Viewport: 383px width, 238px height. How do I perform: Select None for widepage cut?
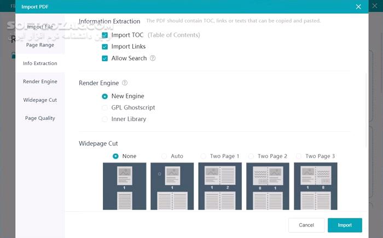(x=115, y=156)
